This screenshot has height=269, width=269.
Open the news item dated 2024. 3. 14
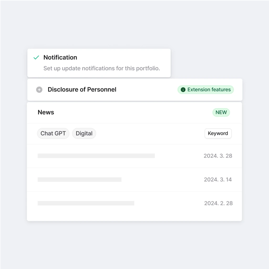pyautogui.click(x=134, y=179)
